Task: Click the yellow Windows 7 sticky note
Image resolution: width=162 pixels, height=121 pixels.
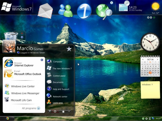Action: (150, 90)
